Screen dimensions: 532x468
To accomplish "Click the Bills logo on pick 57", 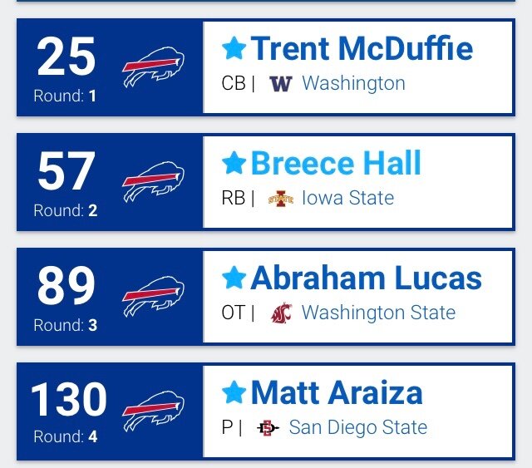I will coord(153,182).
